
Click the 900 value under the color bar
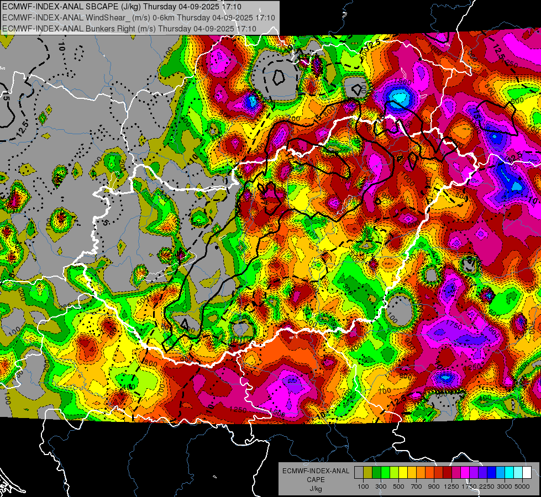pos(434,487)
